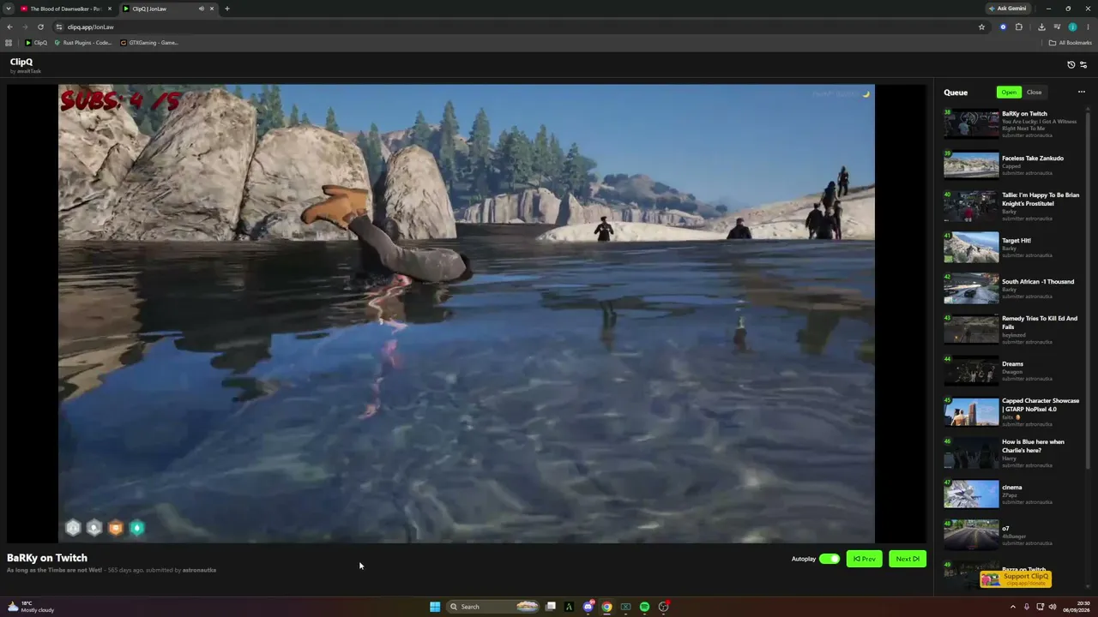1098x617 pixels.
Task: Show hidden system tray icons
Action: [x=1013, y=607]
